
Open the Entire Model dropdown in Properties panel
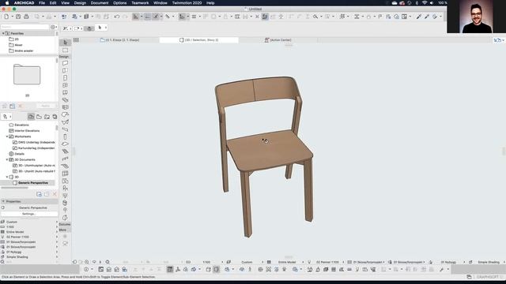click(29, 232)
